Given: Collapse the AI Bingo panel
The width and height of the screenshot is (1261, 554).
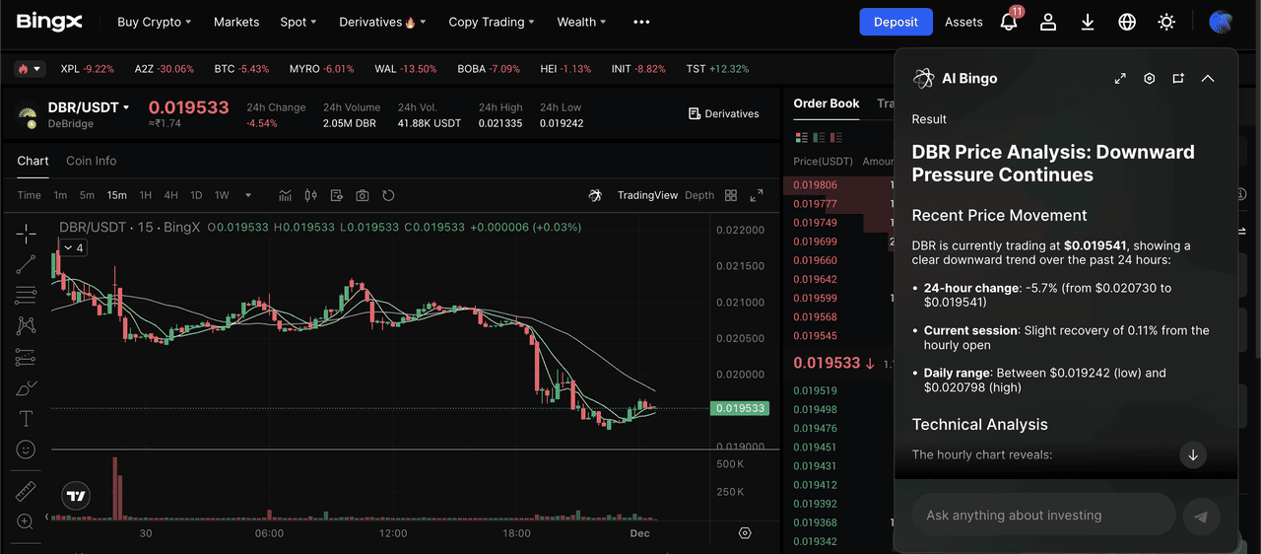Looking at the screenshot, I should (1208, 79).
